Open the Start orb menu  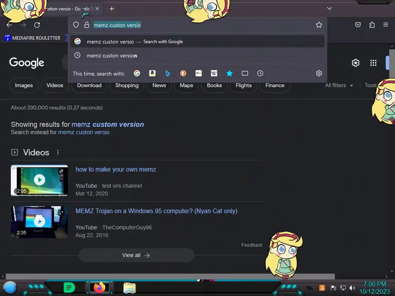pos(10,288)
